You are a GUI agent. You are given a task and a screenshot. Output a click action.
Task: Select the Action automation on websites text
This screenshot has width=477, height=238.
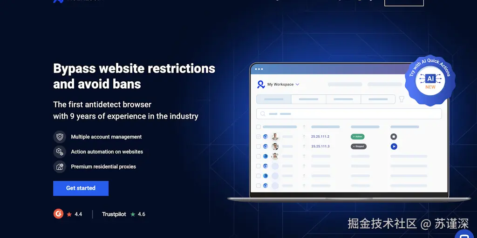pos(107,152)
